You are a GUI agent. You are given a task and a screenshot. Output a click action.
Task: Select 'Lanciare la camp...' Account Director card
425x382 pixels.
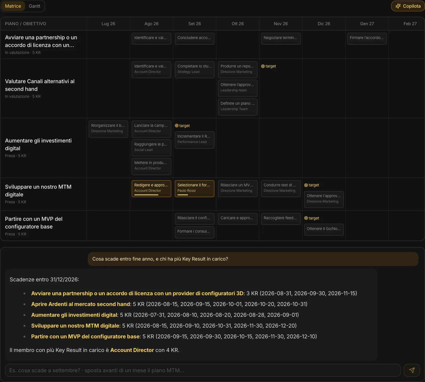tap(151, 129)
